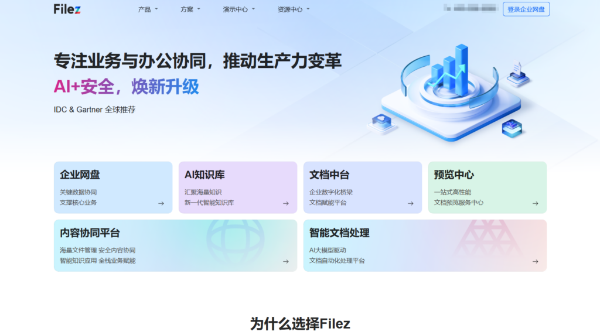Screen dimensions: 600x335
Task: Click the 3D bar chart illustration
Action: [449, 88]
